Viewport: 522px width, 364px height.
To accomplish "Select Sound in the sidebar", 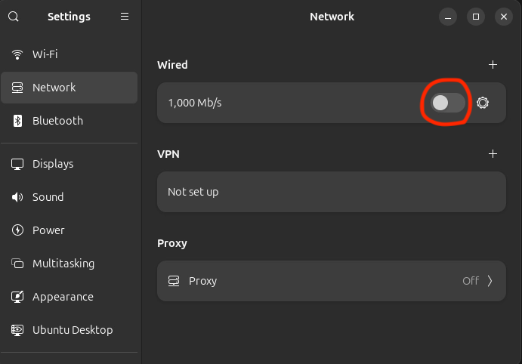I will coord(69,197).
